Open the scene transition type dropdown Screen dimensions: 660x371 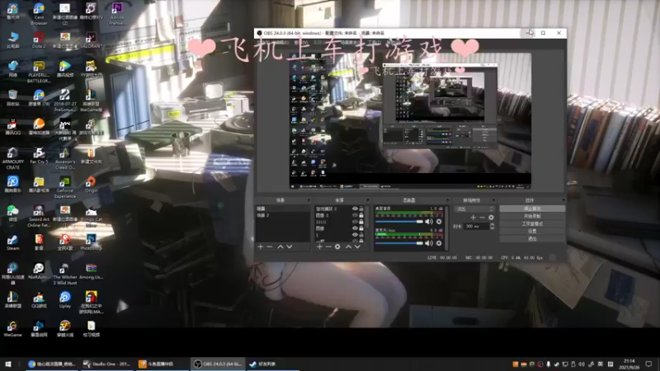pyautogui.click(x=474, y=209)
